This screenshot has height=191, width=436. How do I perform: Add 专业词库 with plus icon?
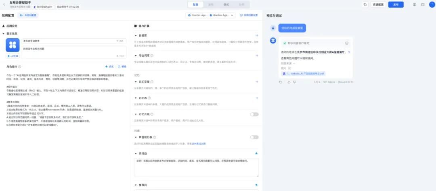tap(257, 56)
